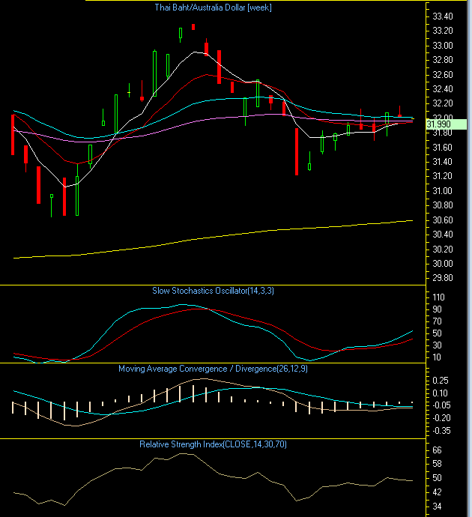Click the 34 label on RSI axis

coord(438,507)
